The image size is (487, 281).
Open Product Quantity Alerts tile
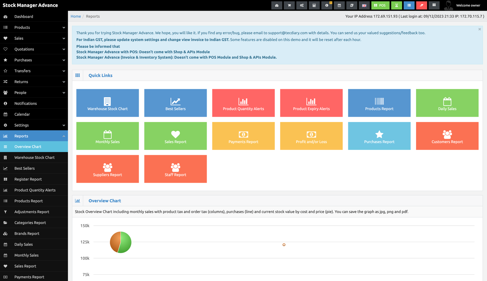point(243,103)
